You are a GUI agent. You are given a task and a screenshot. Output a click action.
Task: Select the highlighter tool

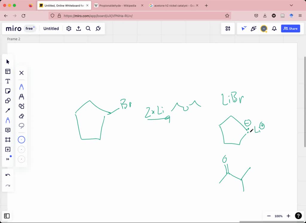point(22,96)
